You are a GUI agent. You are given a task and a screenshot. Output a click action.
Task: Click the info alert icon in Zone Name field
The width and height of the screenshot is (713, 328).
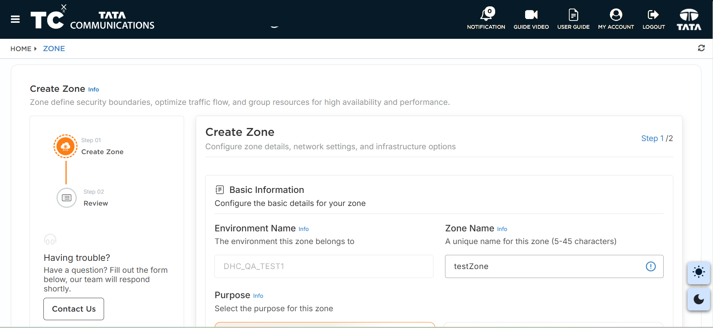[651, 266]
